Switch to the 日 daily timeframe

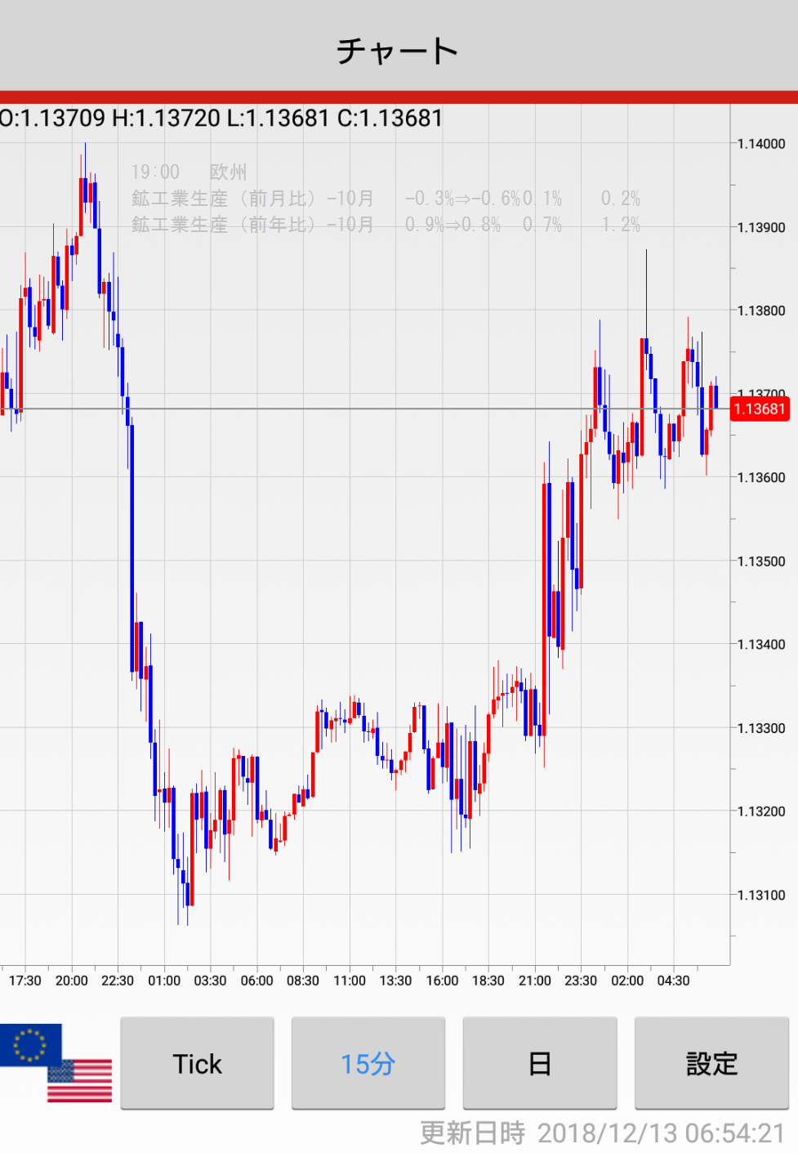point(539,1063)
